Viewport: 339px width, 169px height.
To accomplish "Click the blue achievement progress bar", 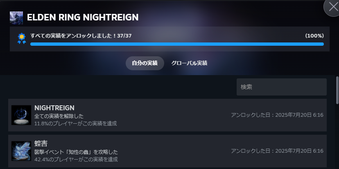I will coord(177,44).
